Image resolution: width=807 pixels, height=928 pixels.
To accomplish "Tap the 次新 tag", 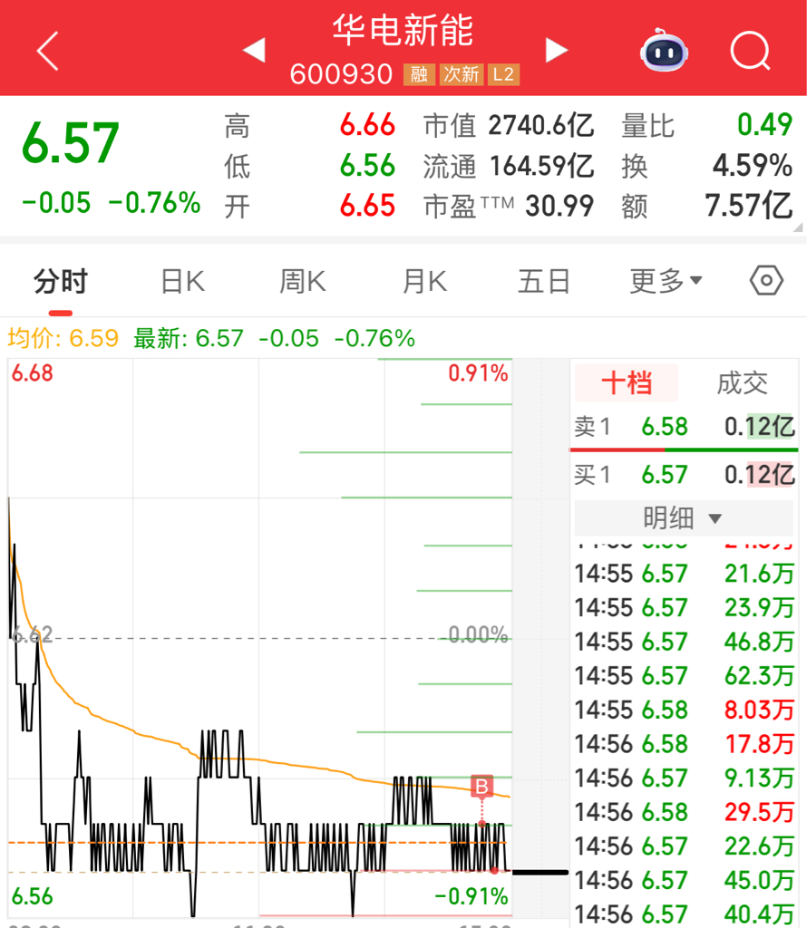I will 462,74.
